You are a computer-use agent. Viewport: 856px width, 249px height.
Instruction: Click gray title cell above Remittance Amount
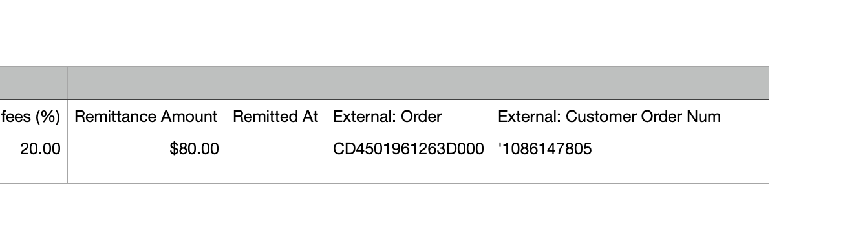pos(147,83)
